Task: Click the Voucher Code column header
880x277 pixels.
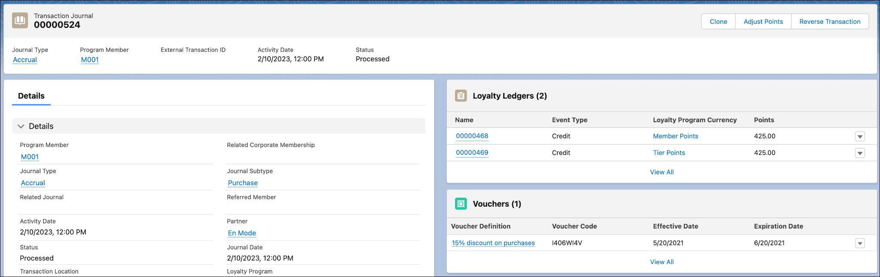Action: coord(574,226)
